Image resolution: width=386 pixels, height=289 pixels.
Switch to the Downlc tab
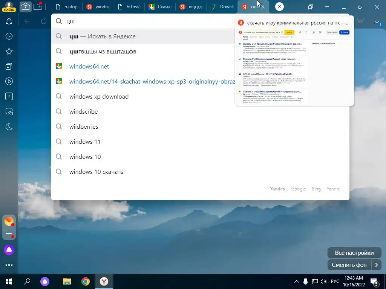(222, 7)
